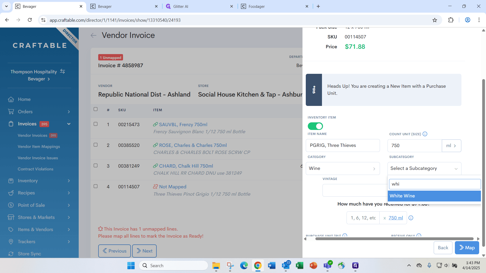Viewport: 486px width, 273px height.
Task: Click the back arrow beside Vendor Invoice
Action: [x=93, y=35]
